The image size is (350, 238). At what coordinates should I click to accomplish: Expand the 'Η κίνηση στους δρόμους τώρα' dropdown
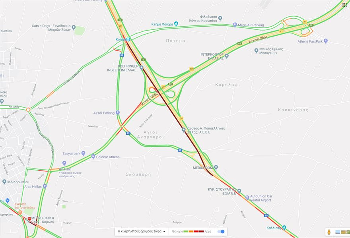tap(142, 232)
